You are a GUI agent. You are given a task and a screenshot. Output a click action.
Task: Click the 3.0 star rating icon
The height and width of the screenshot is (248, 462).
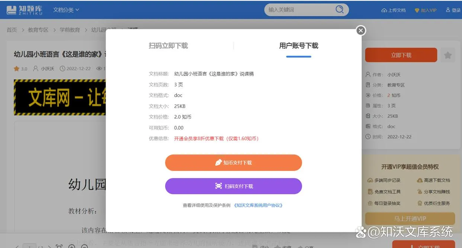tap(16, 69)
